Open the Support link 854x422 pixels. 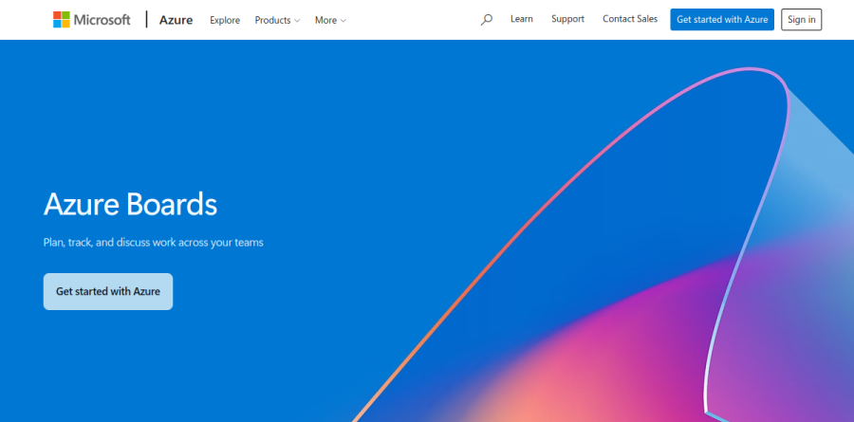(567, 19)
